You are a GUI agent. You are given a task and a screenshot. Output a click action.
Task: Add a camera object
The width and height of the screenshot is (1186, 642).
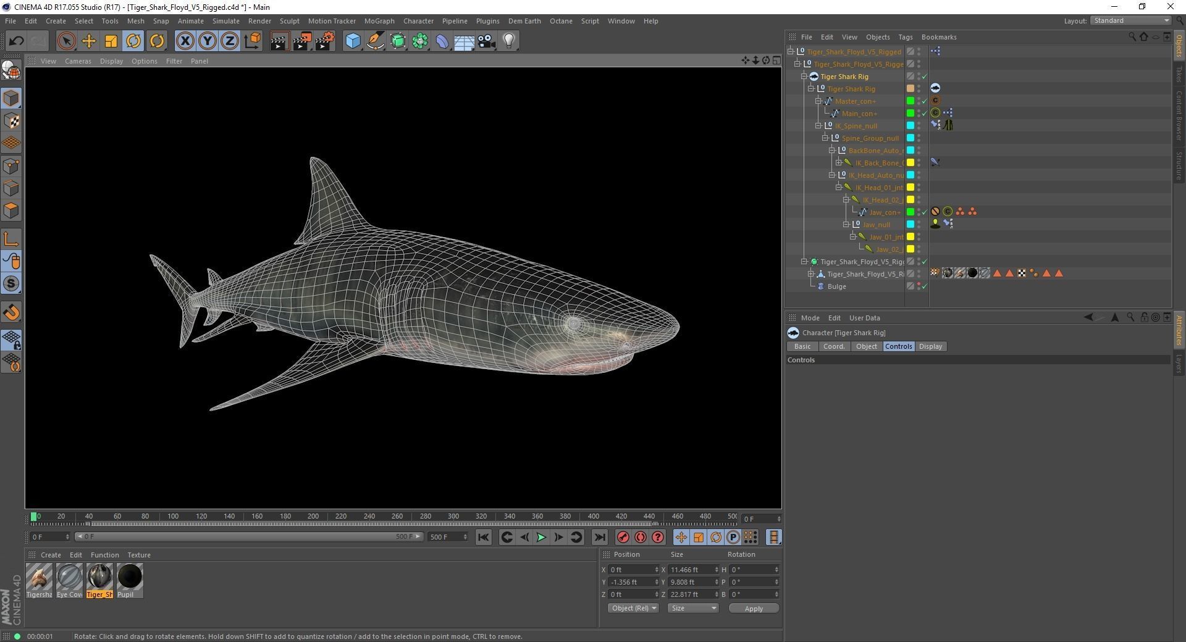tap(487, 41)
